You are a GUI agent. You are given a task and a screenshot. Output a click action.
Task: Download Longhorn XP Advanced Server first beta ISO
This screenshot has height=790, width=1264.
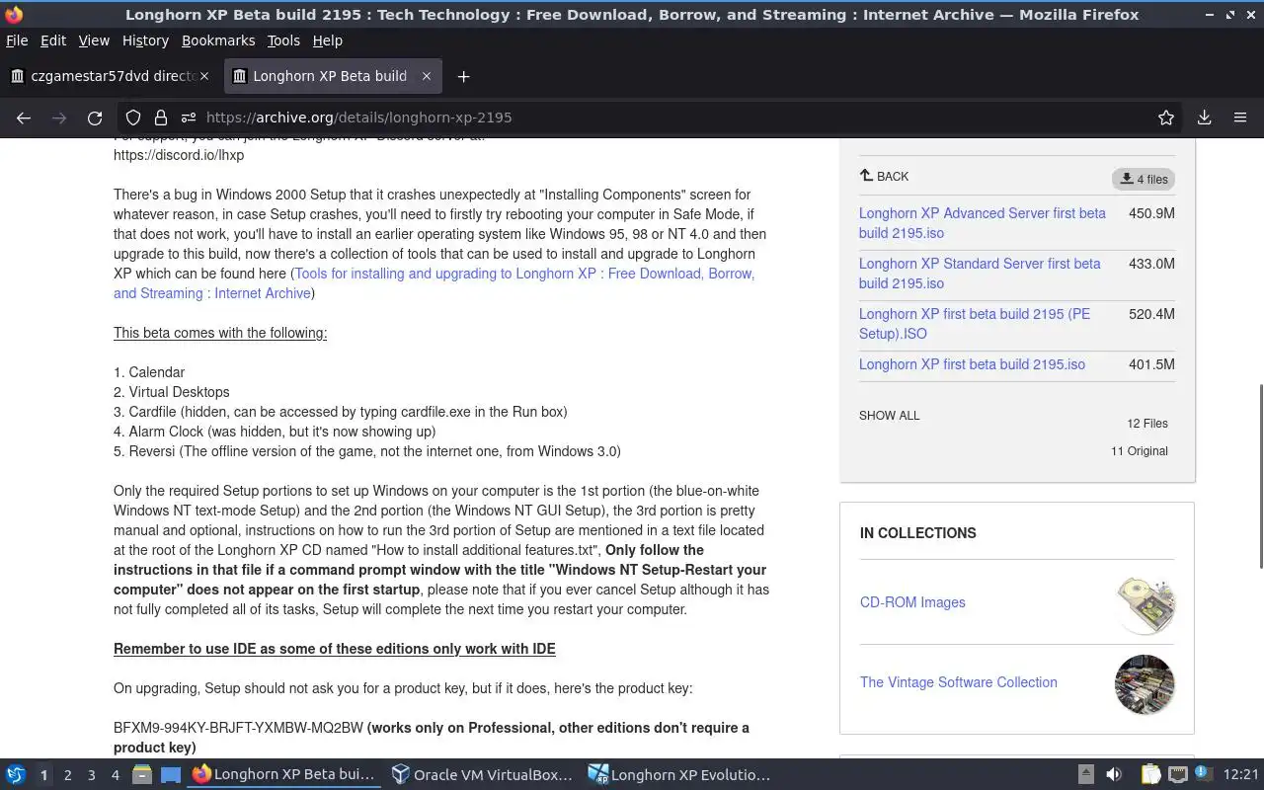pos(983,223)
